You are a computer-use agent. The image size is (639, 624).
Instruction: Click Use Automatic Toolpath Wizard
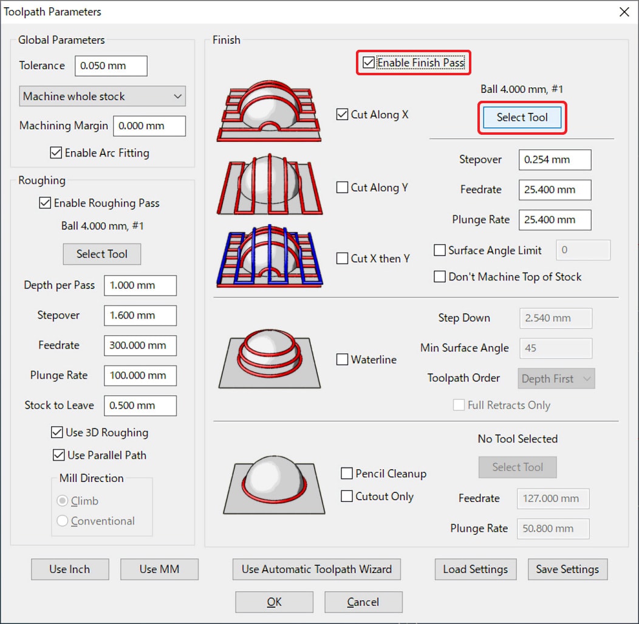pyautogui.click(x=316, y=569)
